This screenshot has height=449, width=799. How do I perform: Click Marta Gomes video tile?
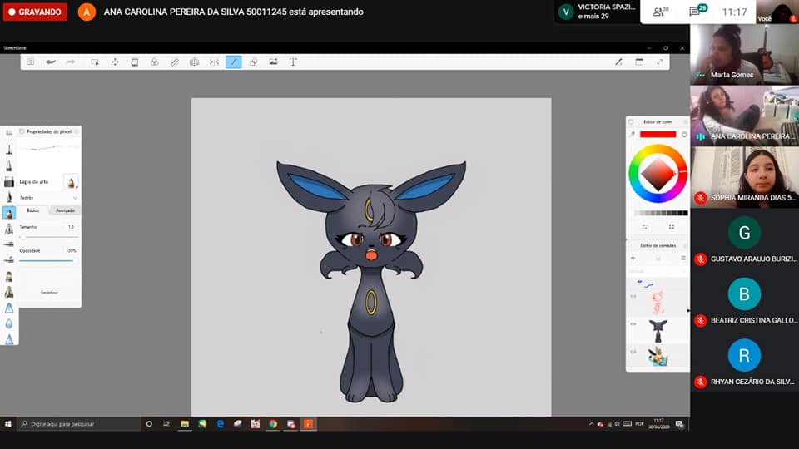[744, 53]
